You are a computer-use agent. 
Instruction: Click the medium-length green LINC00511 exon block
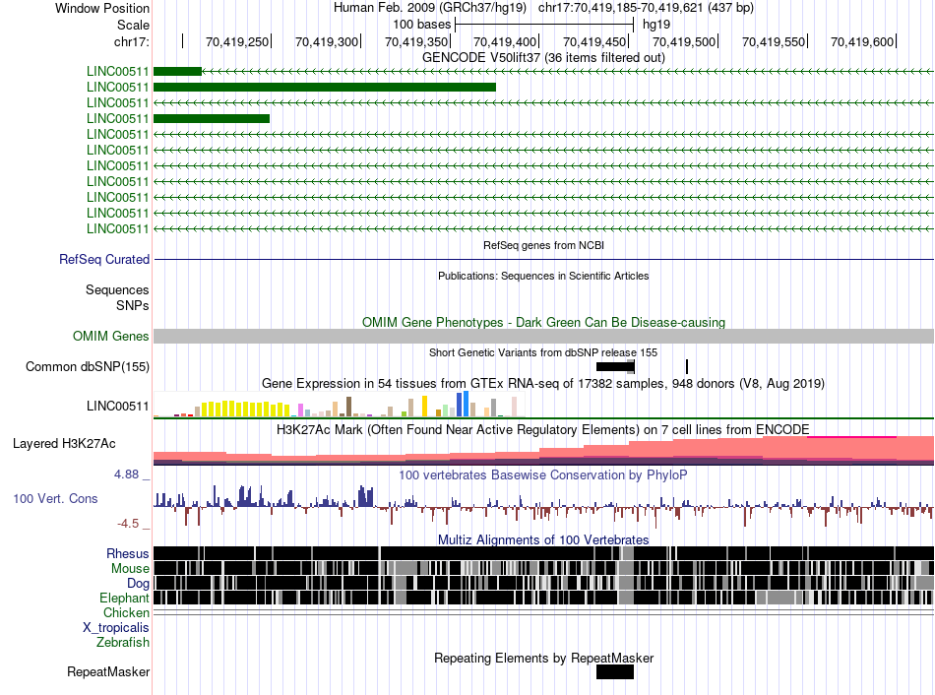212,119
